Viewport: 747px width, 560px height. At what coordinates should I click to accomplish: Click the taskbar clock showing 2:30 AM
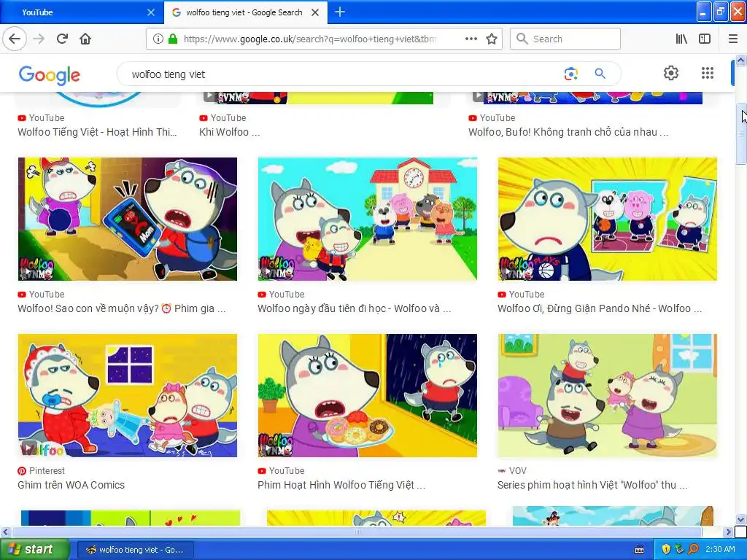720,550
